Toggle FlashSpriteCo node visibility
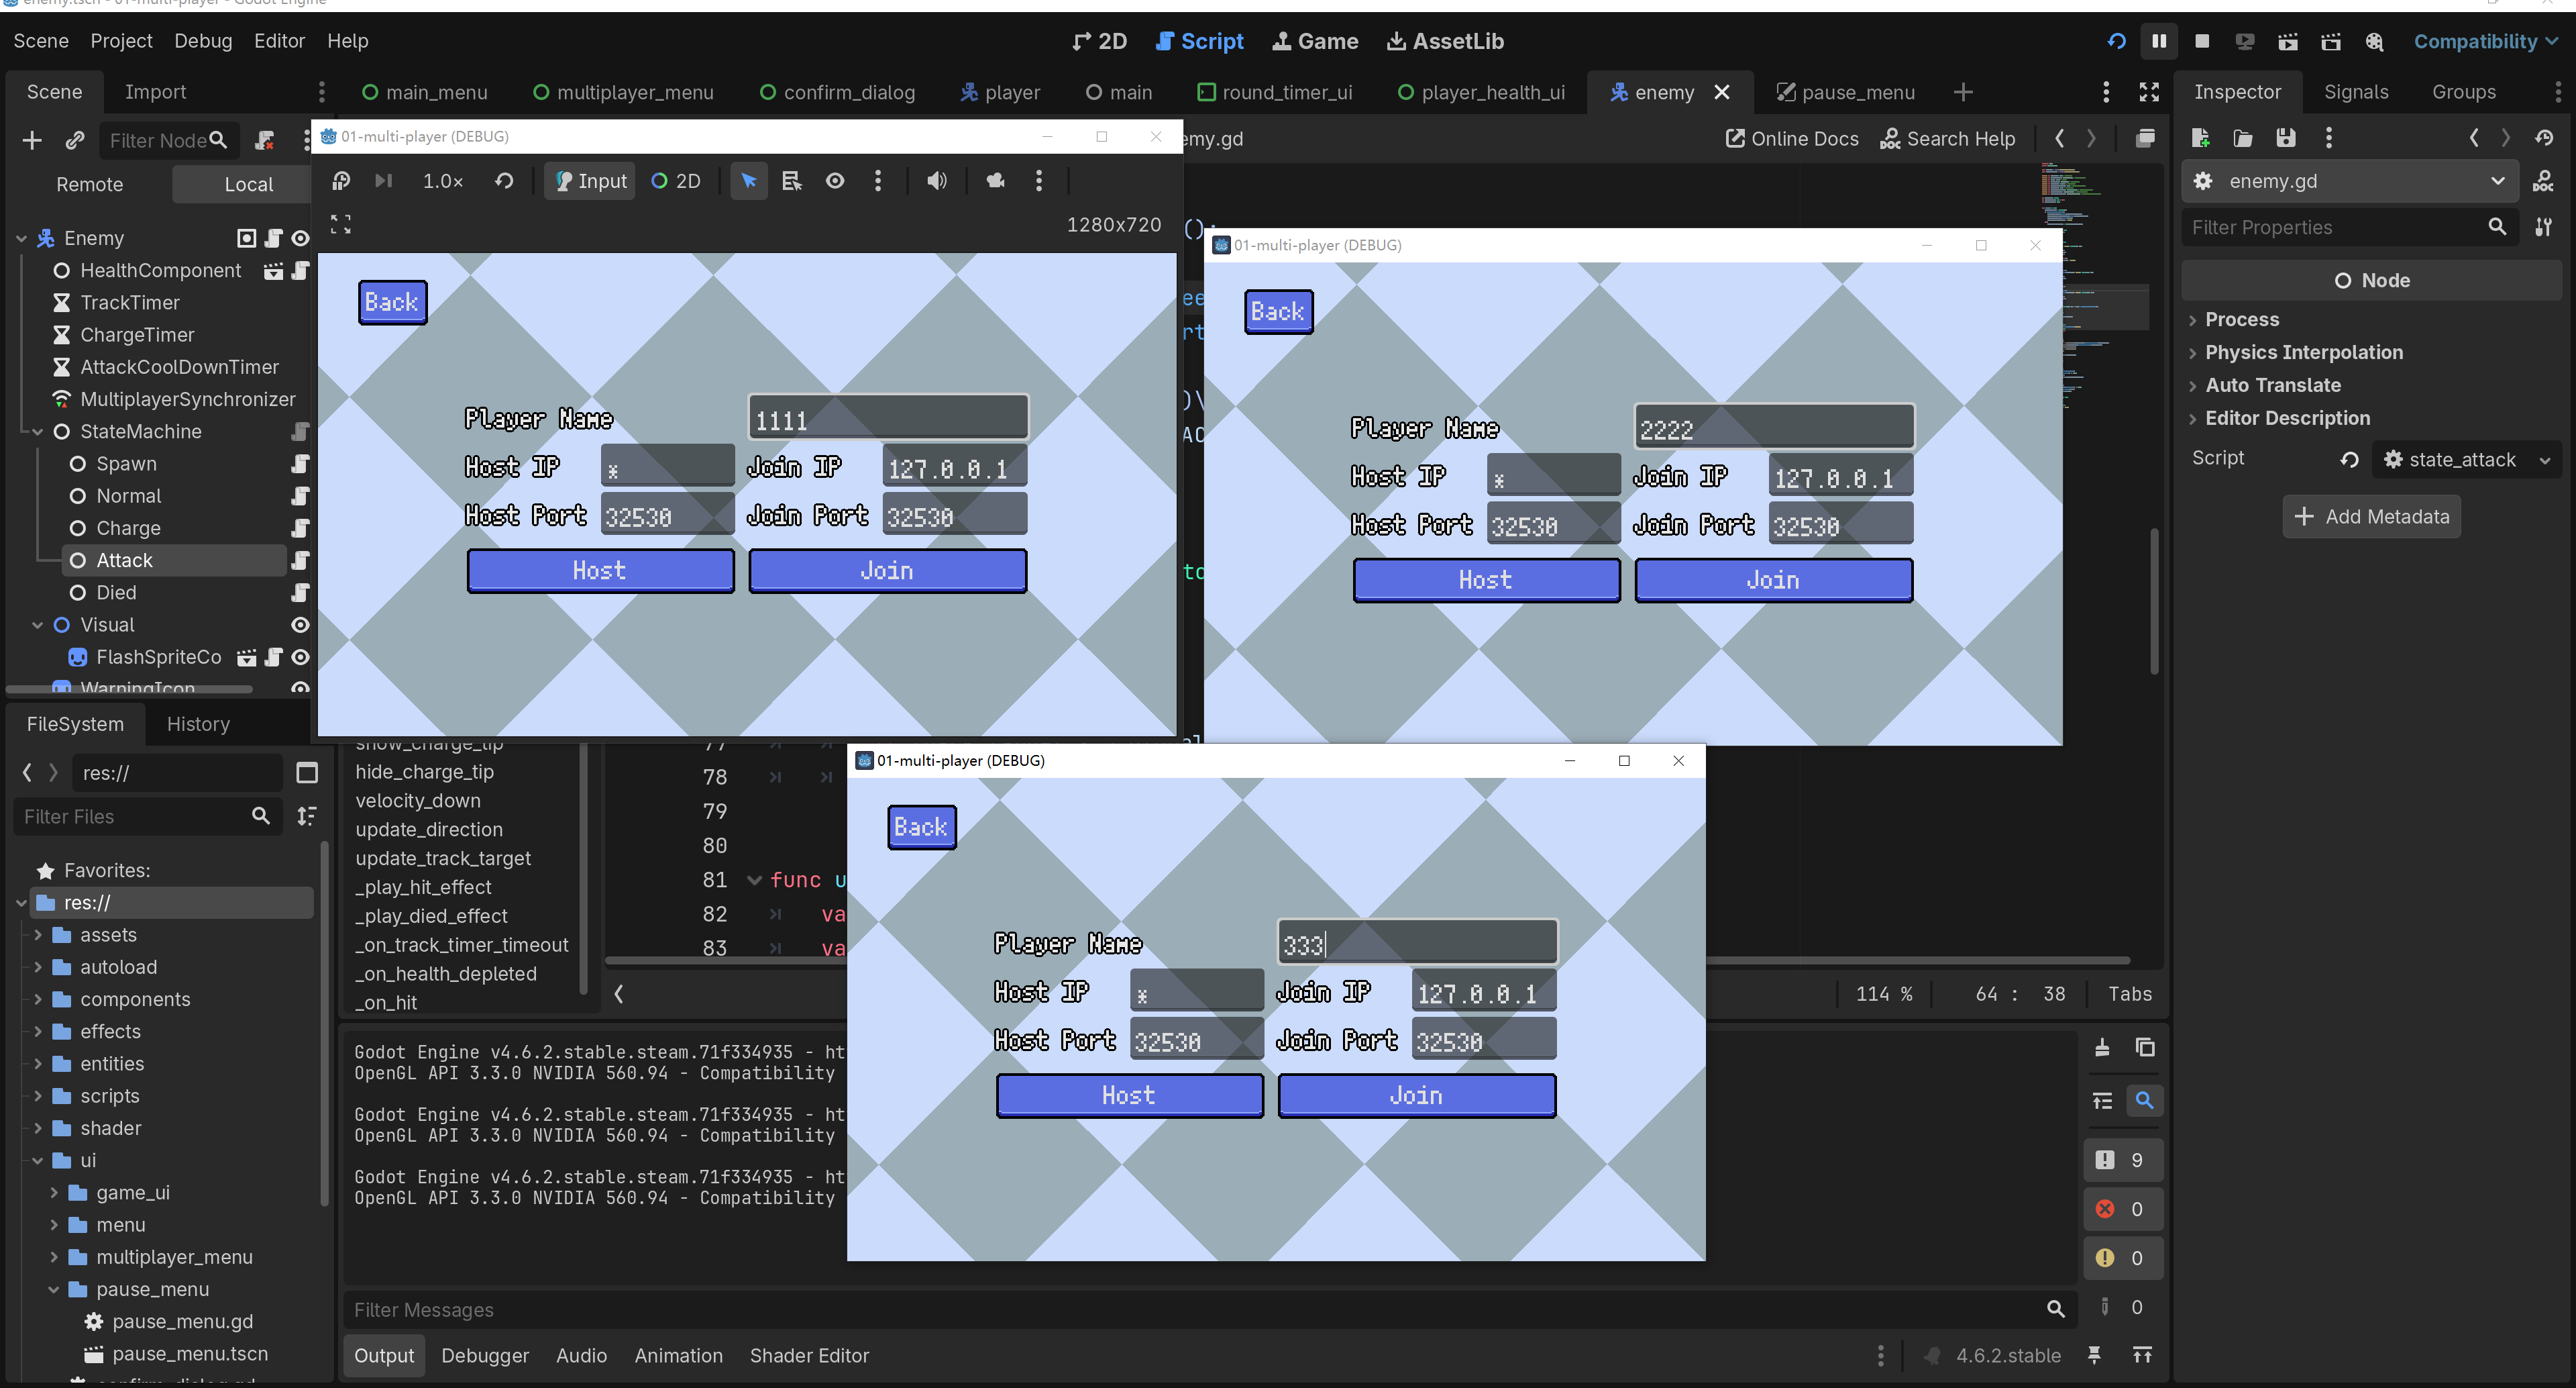This screenshot has width=2576, height=1388. [x=300, y=658]
